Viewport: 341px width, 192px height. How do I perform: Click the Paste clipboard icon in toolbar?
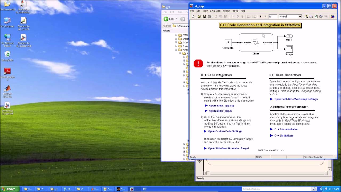(x=226, y=17)
